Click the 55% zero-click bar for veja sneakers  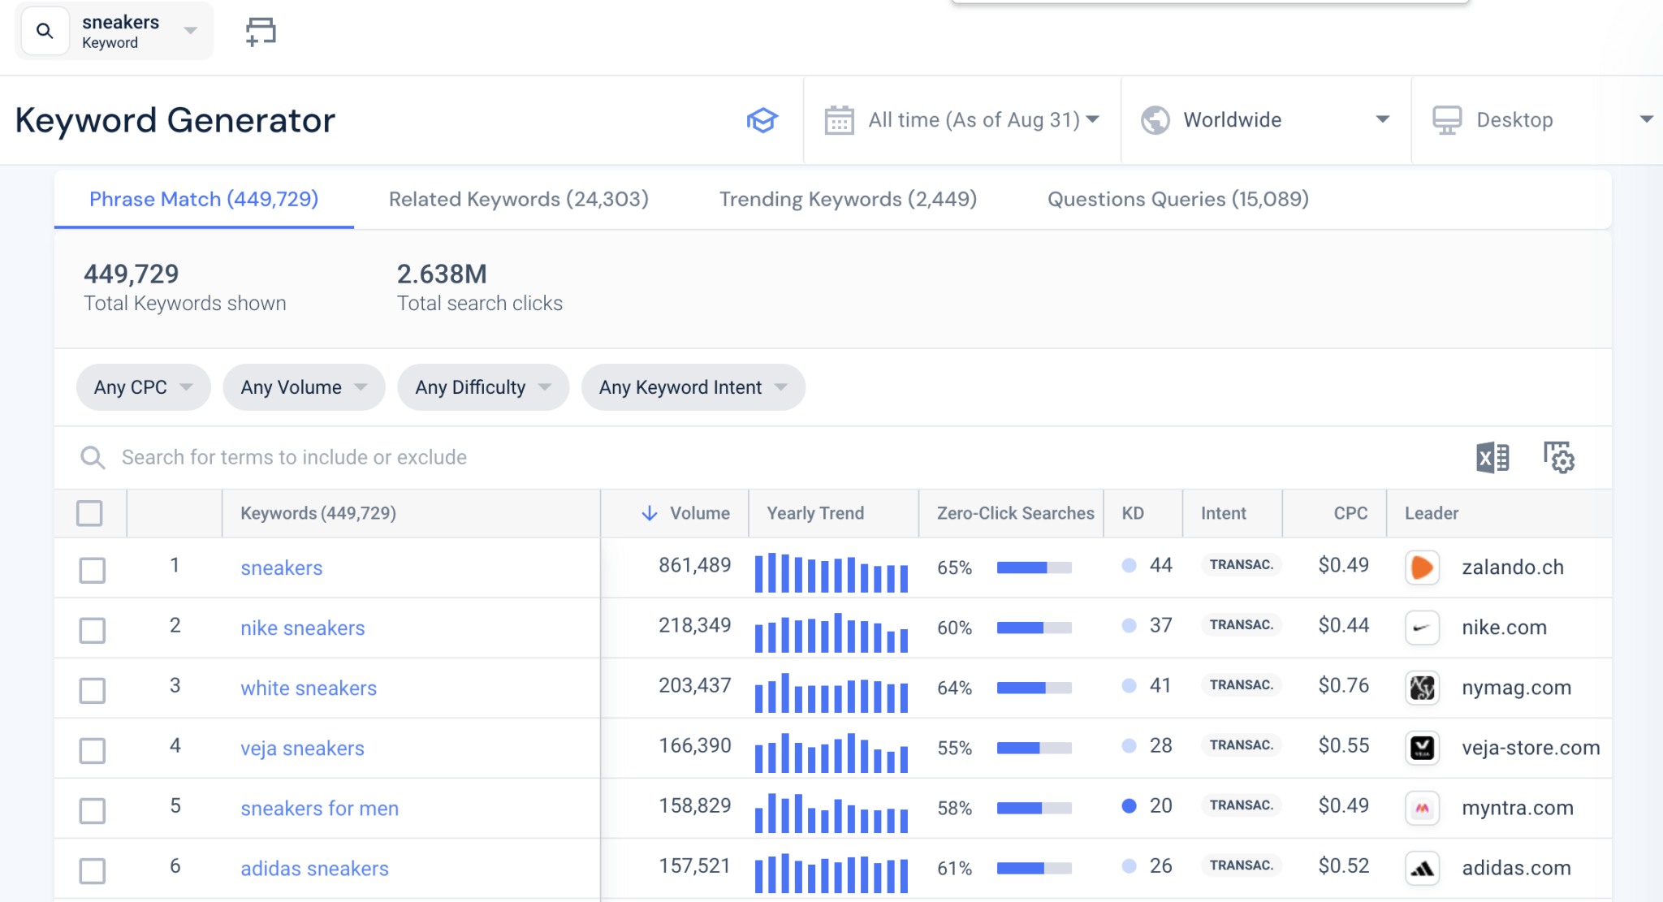point(1034,748)
